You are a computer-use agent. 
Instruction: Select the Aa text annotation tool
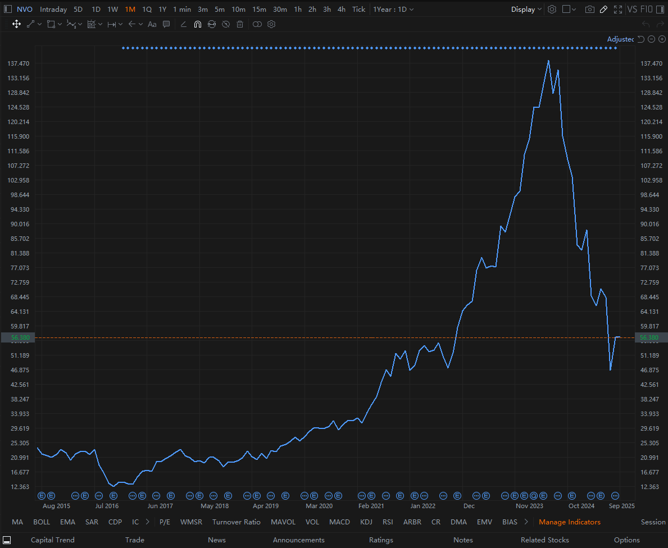coord(152,24)
